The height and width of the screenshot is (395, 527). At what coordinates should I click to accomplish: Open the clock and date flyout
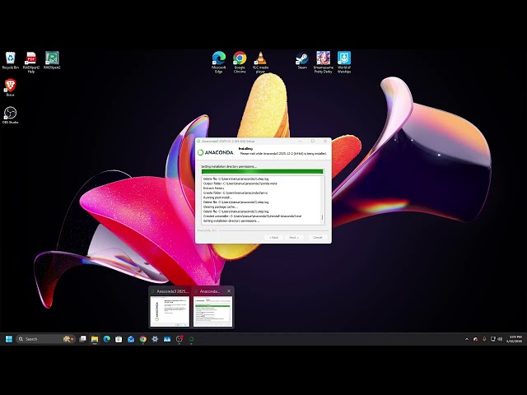coord(515,339)
